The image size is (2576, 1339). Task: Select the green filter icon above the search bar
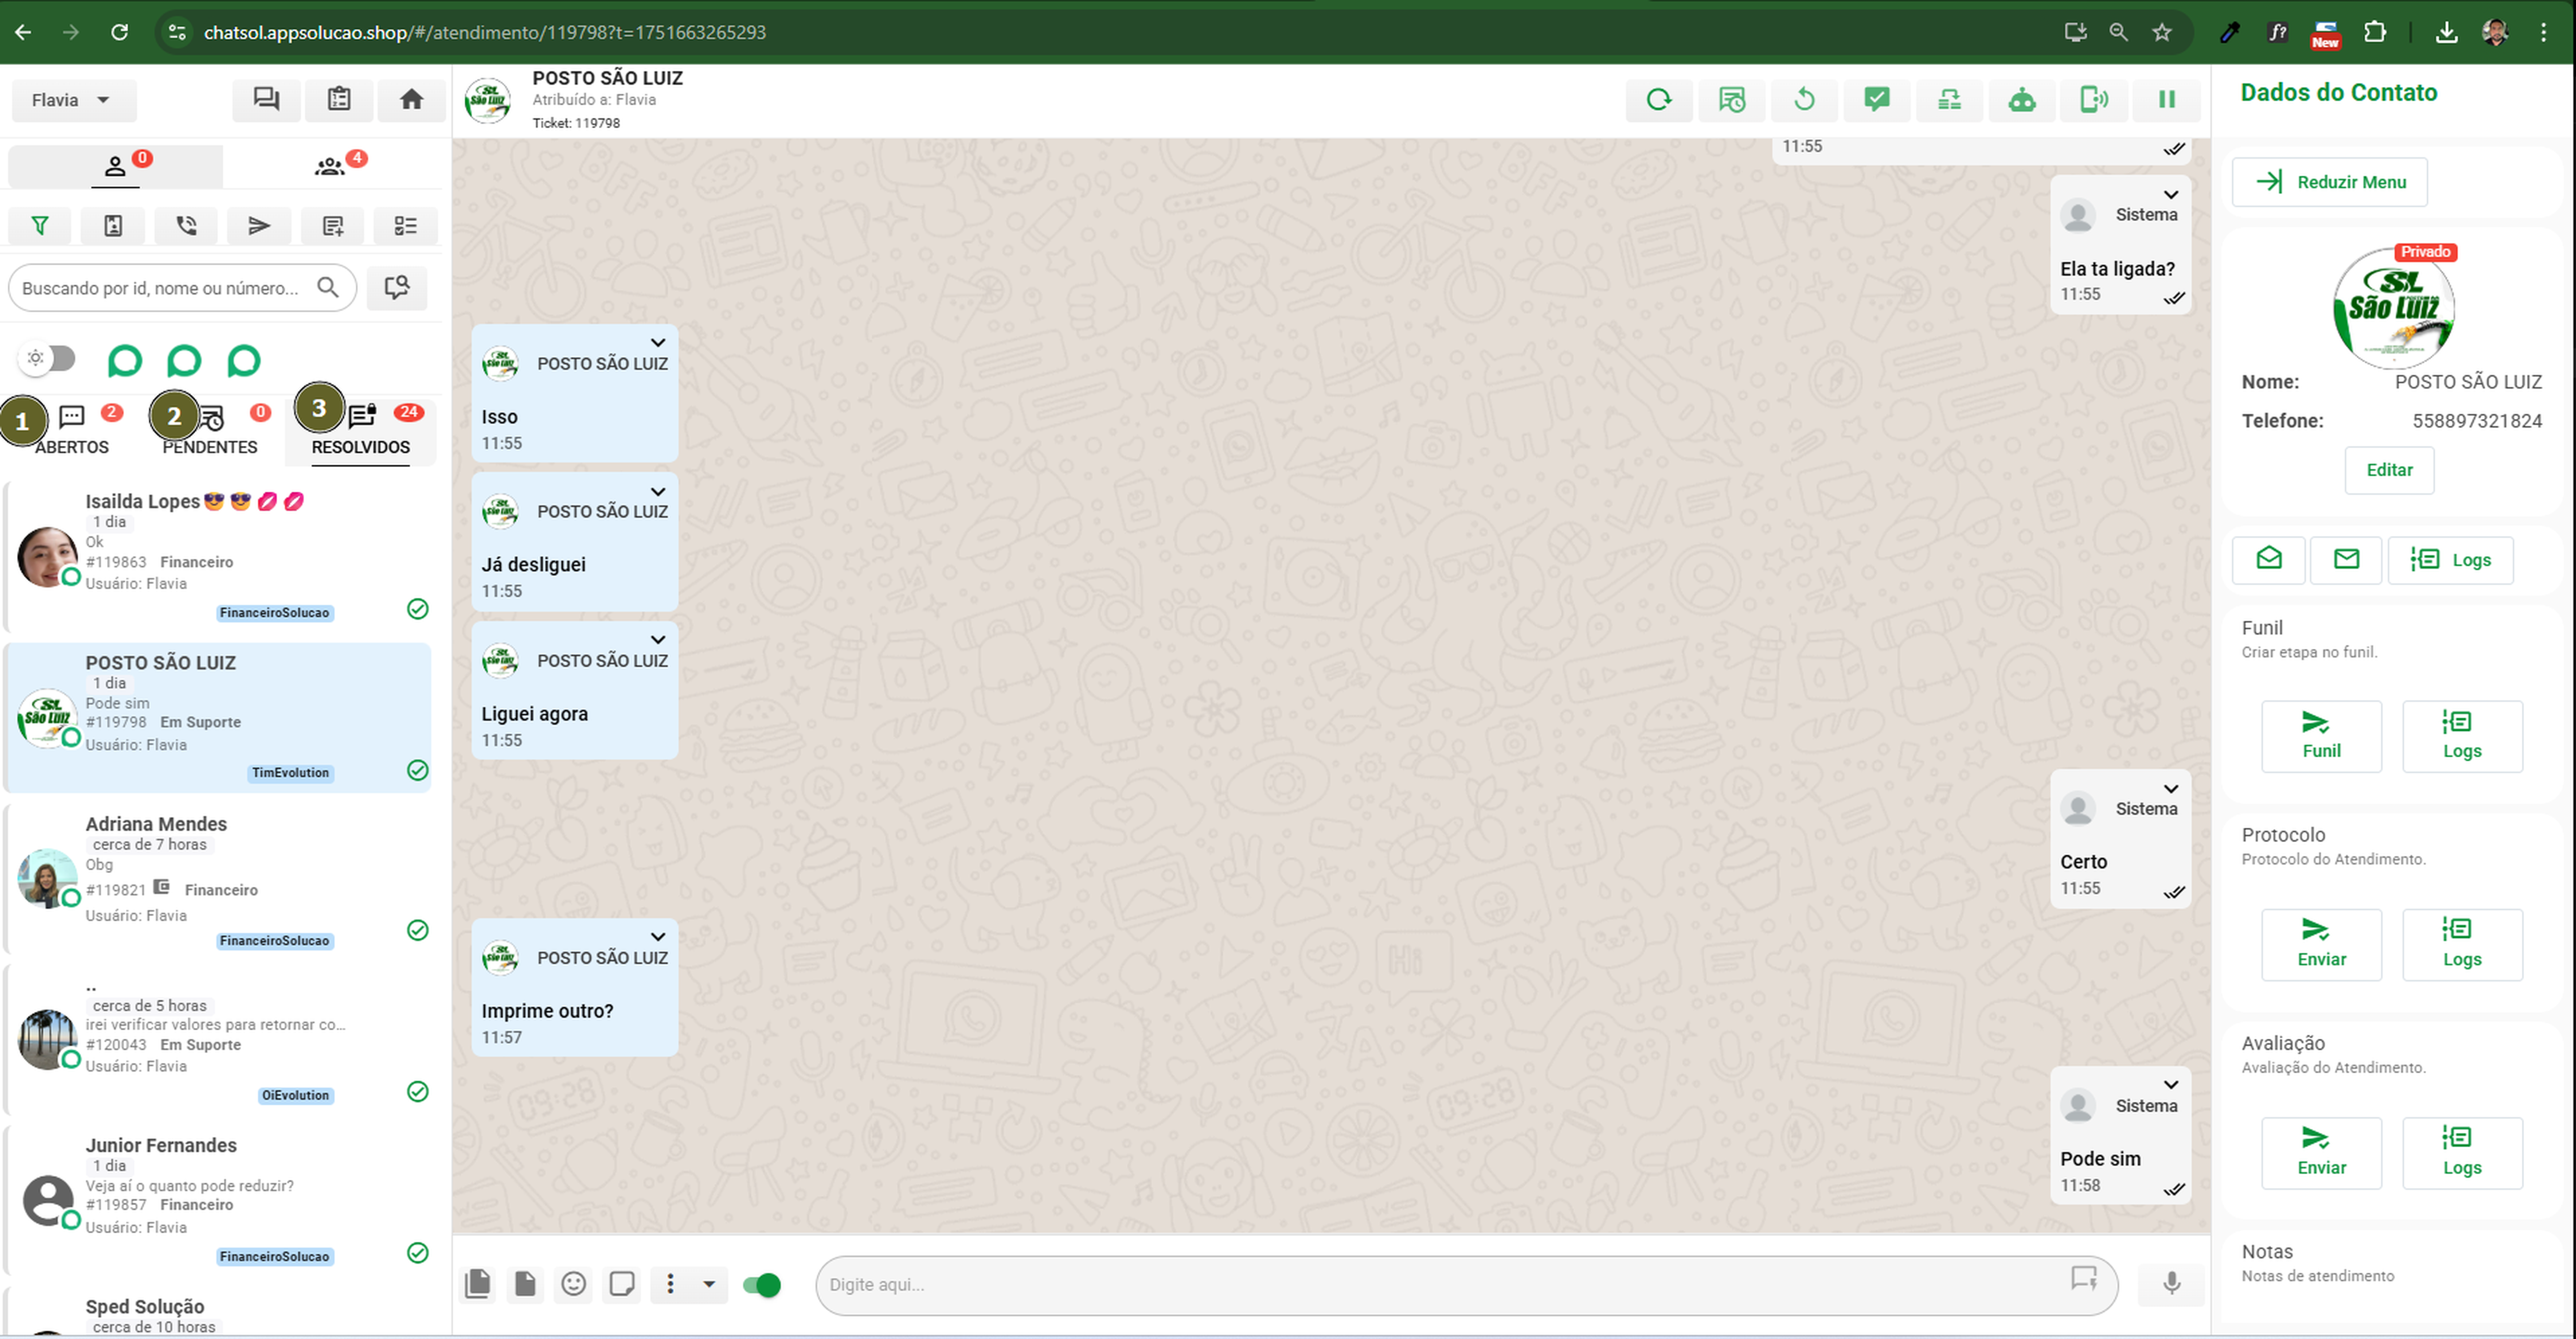tap(39, 225)
